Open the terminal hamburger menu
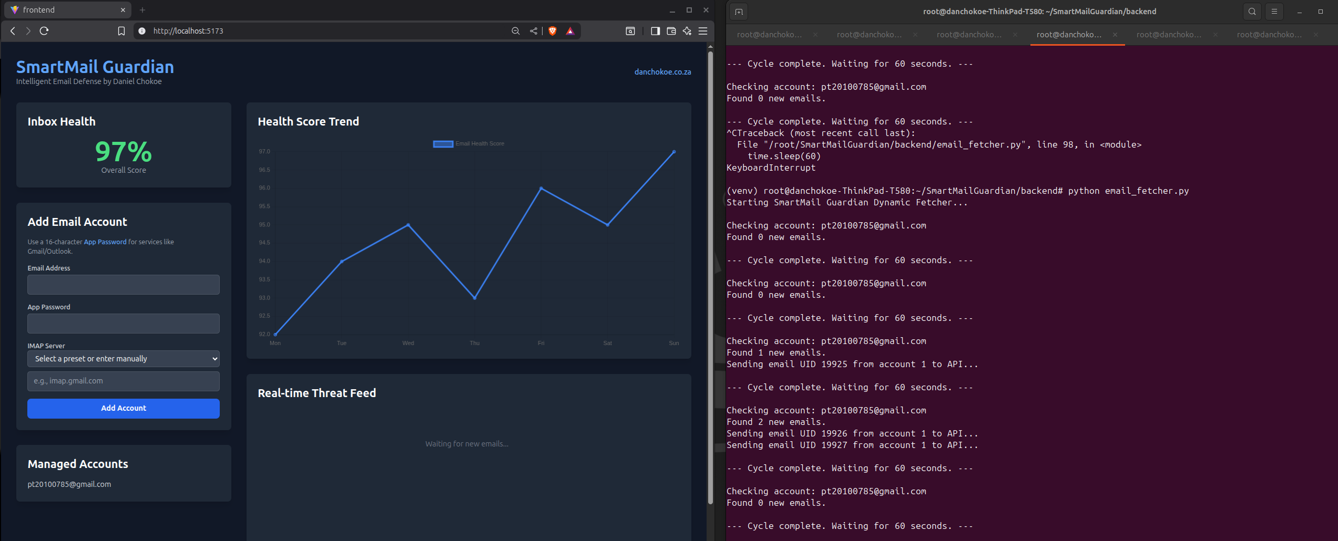This screenshot has width=1338, height=541. click(x=1274, y=12)
